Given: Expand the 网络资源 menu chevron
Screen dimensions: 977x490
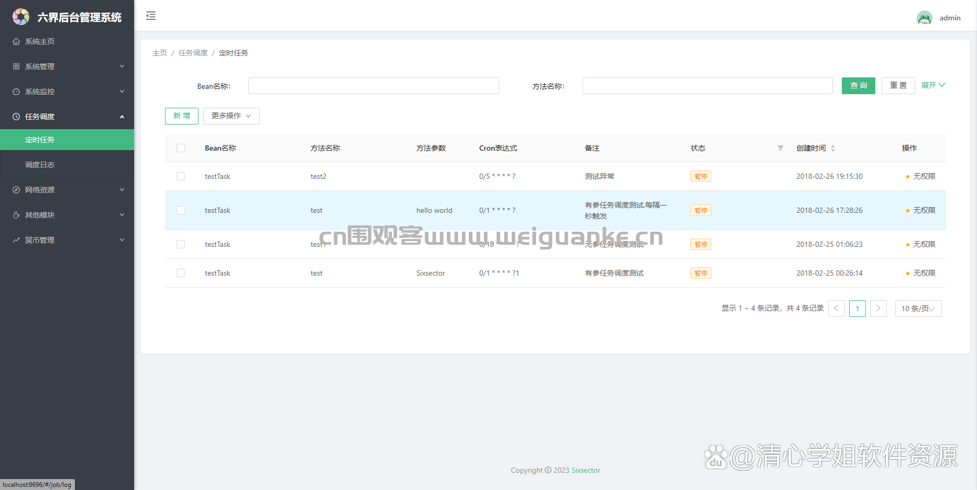Looking at the screenshot, I should point(122,190).
